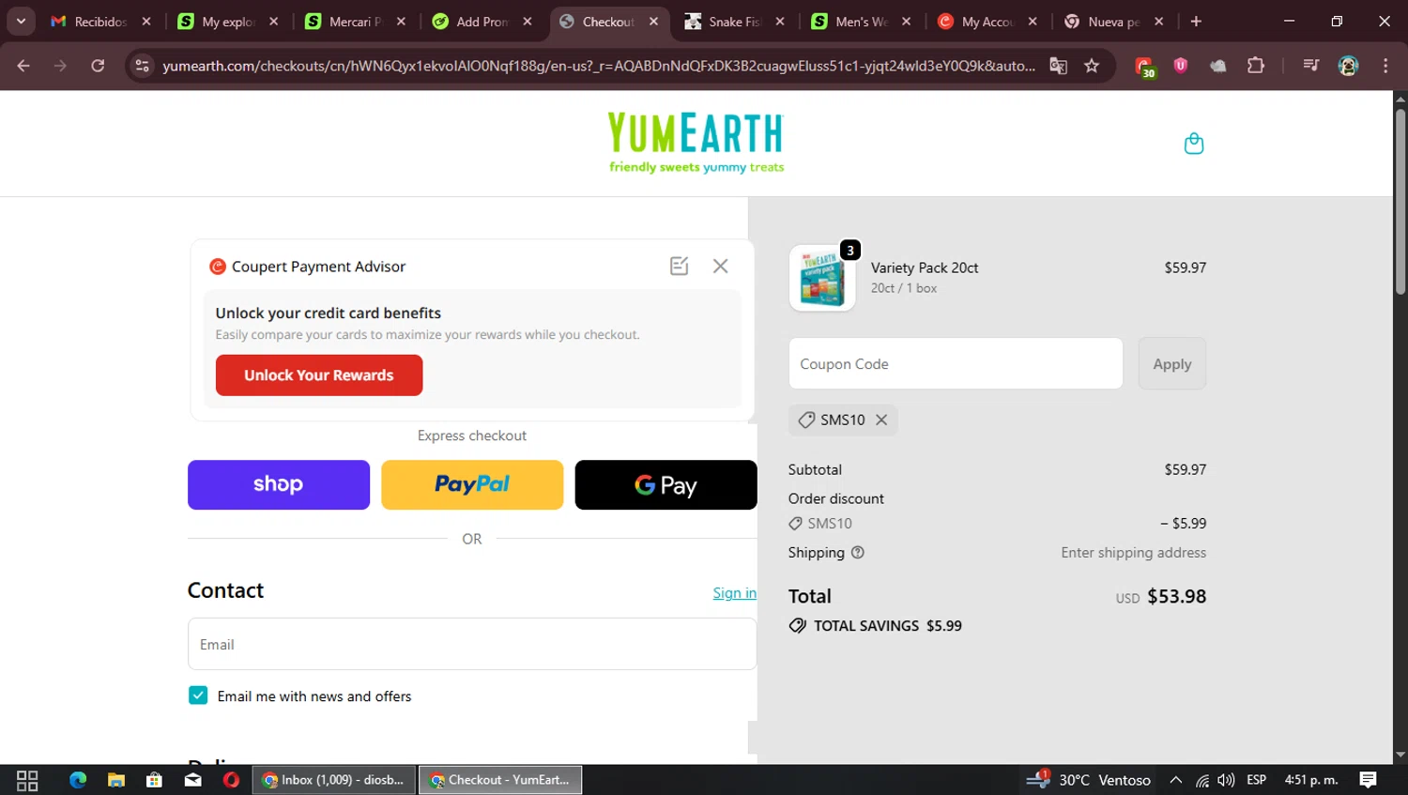This screenshot has width=1408, height=795.
Task: Click the Coupert feedback note icon
Action: pyautogui.click(x=680, y=267)
